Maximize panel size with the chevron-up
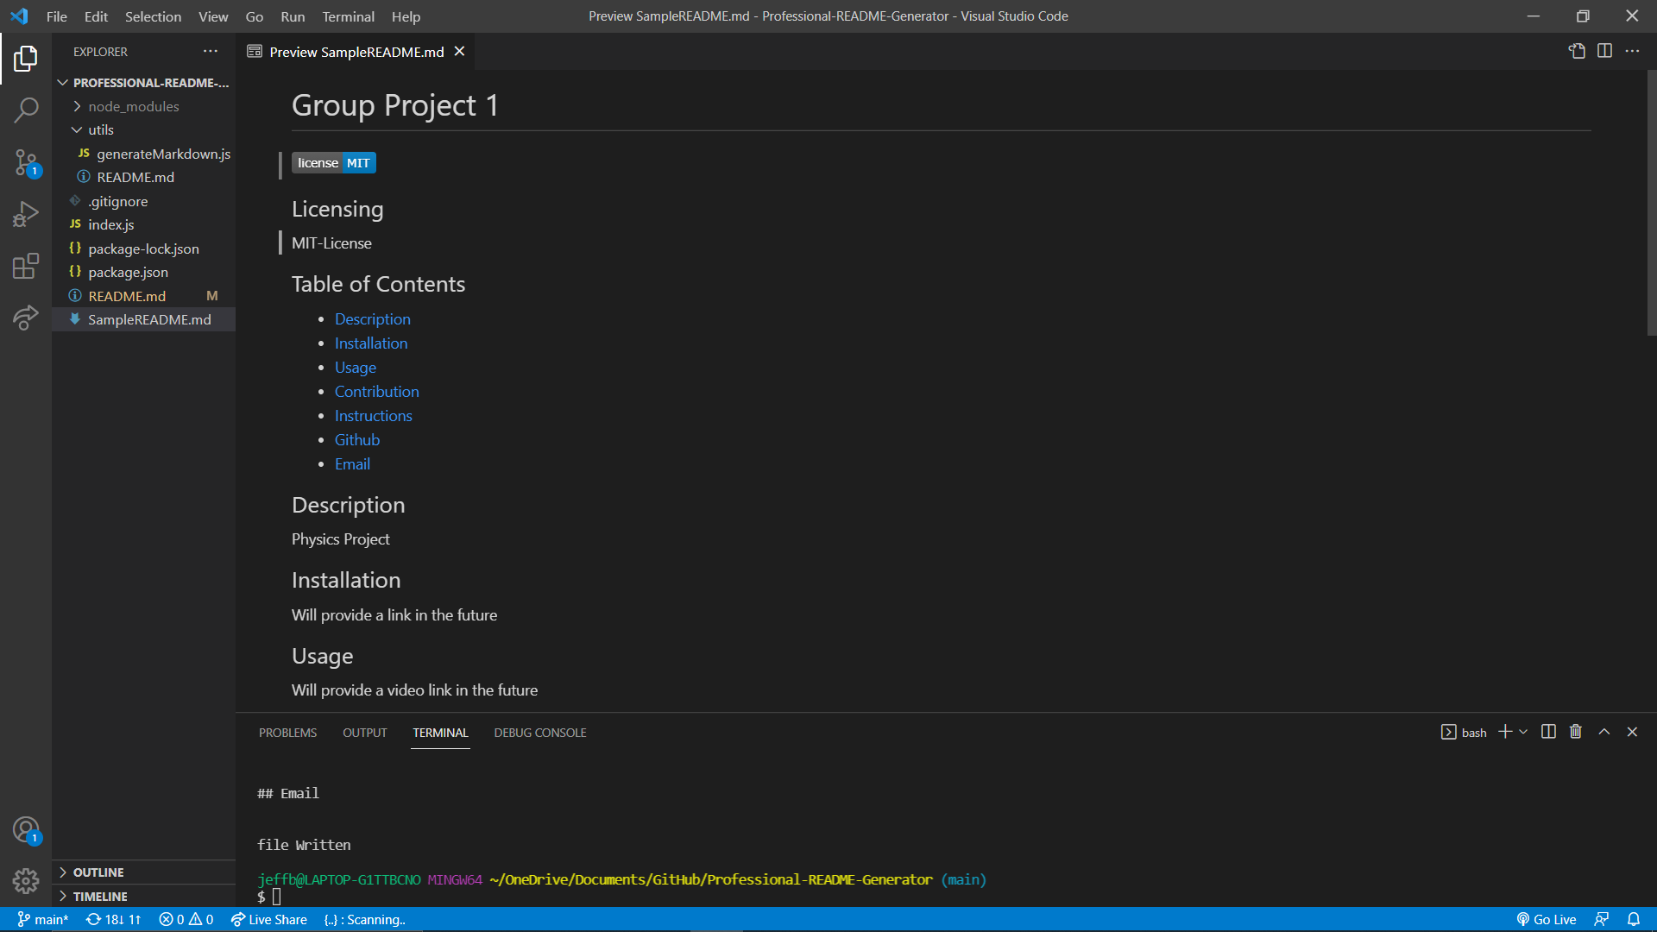The image size is (1657, 932). click(x=1604, y=732)
